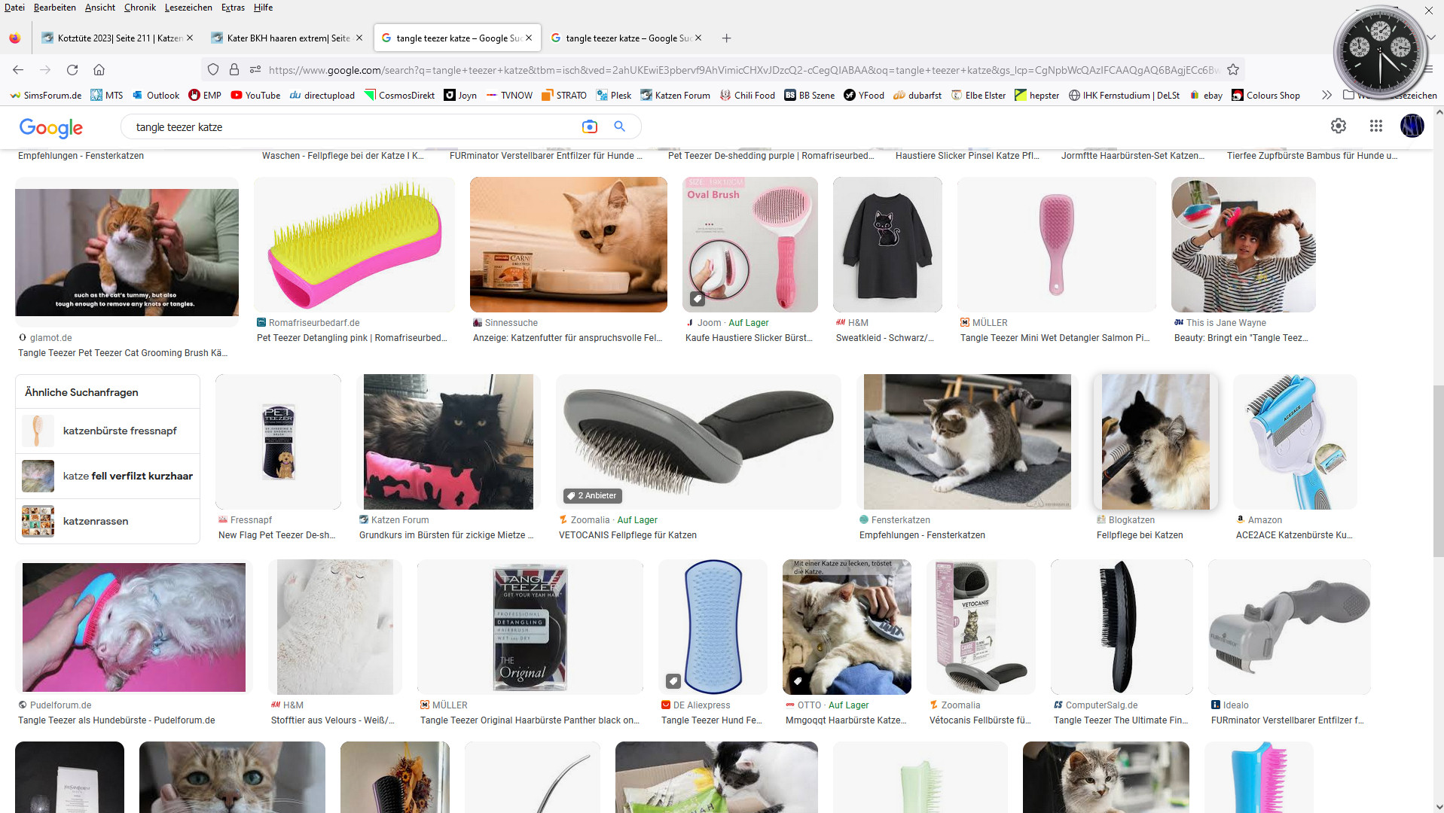The width and height of the screenshot is (1444, 813).
Task: Open the Katzen Forum bookmark
Action: click(x=675, y=96)
